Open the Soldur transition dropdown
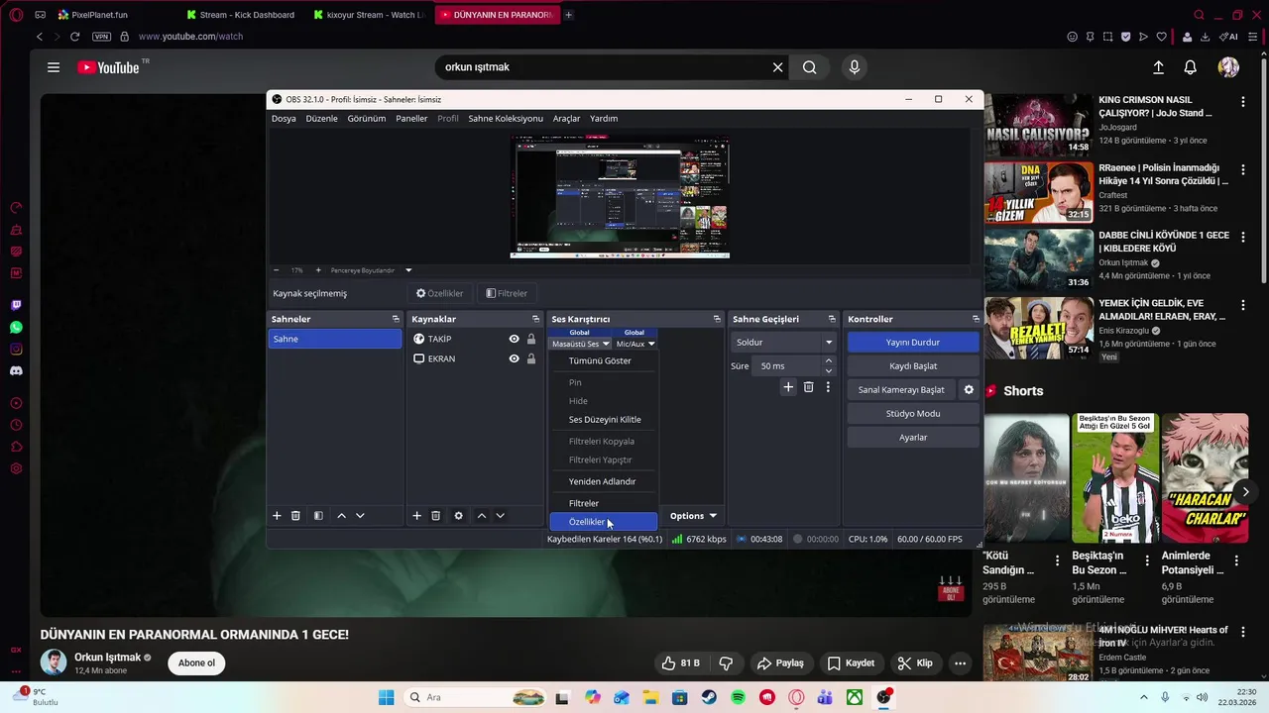Viewport: 1269px width, 713px height. 783,342
